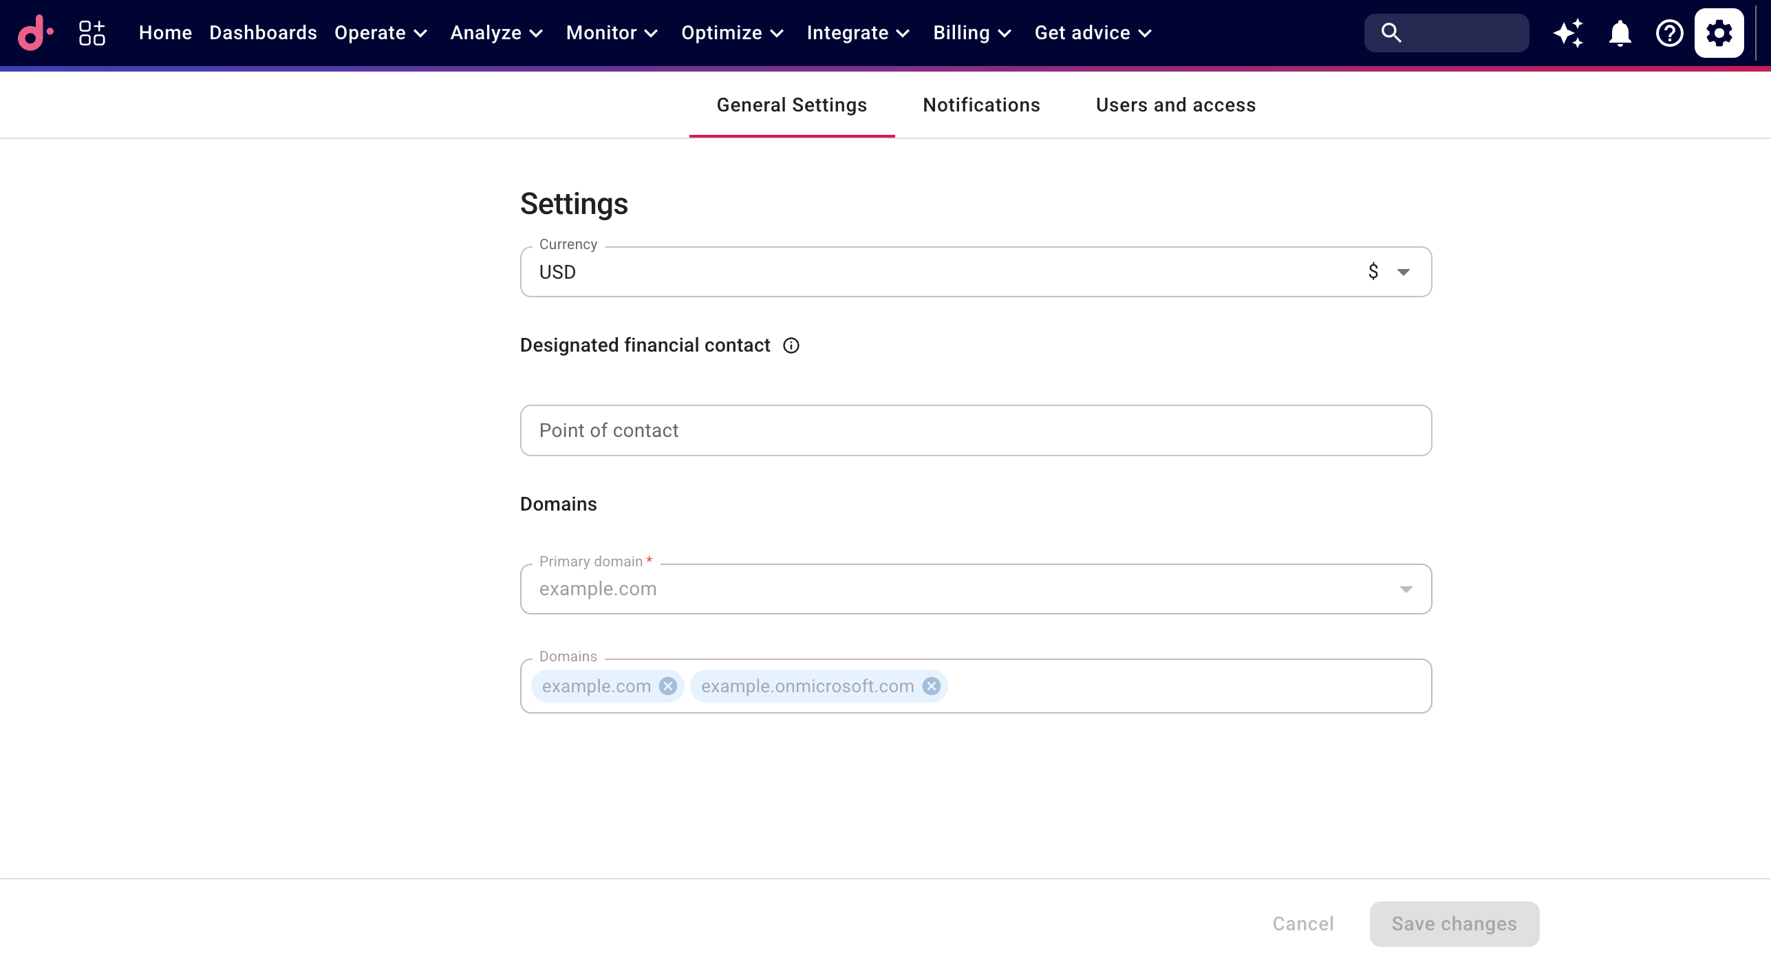
Task: Switch to the Users and access tab
Action: [x=1176, y=105]
